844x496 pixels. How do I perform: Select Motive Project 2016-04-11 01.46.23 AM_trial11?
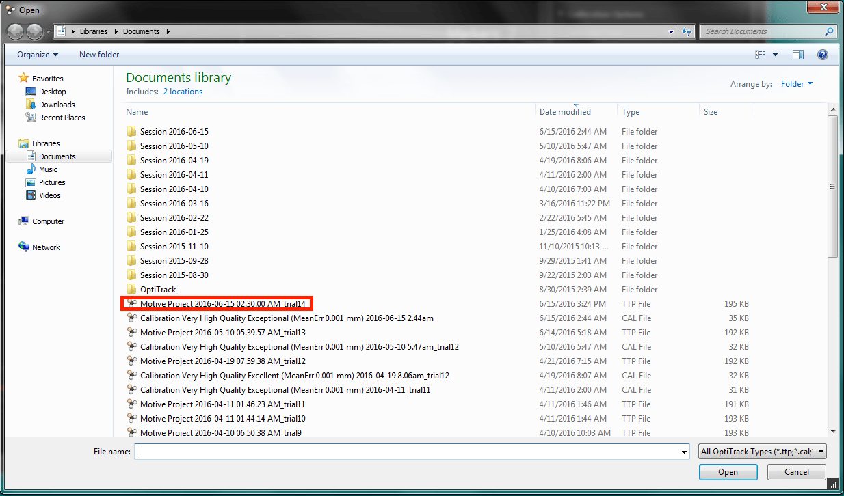pyautogui.click(x=223, y=404)
